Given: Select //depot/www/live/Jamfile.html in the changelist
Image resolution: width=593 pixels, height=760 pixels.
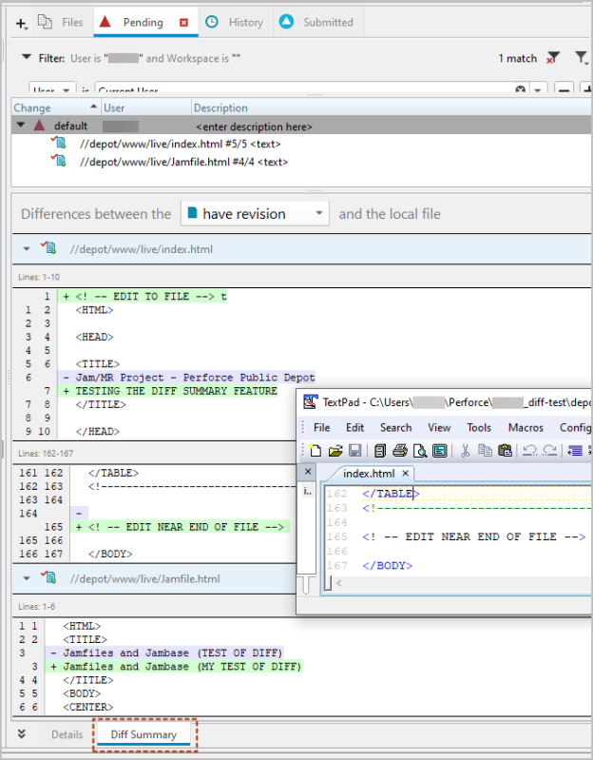Looking at the screenshot, I should 179,162.
